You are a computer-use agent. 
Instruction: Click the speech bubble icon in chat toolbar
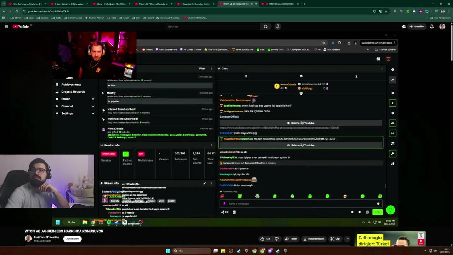pos(301,76)
